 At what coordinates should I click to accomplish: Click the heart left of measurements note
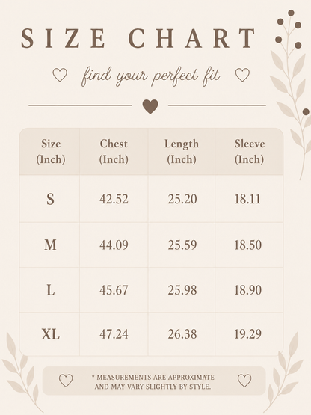(x=66, y=381)
